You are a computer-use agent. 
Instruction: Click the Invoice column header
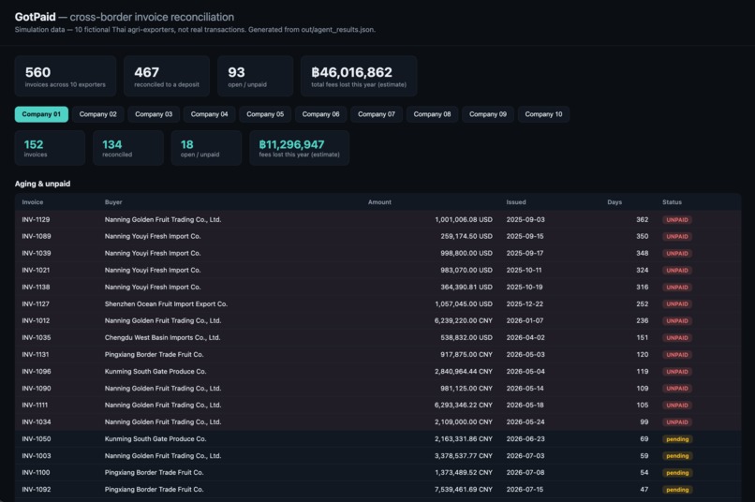point(32,202)
